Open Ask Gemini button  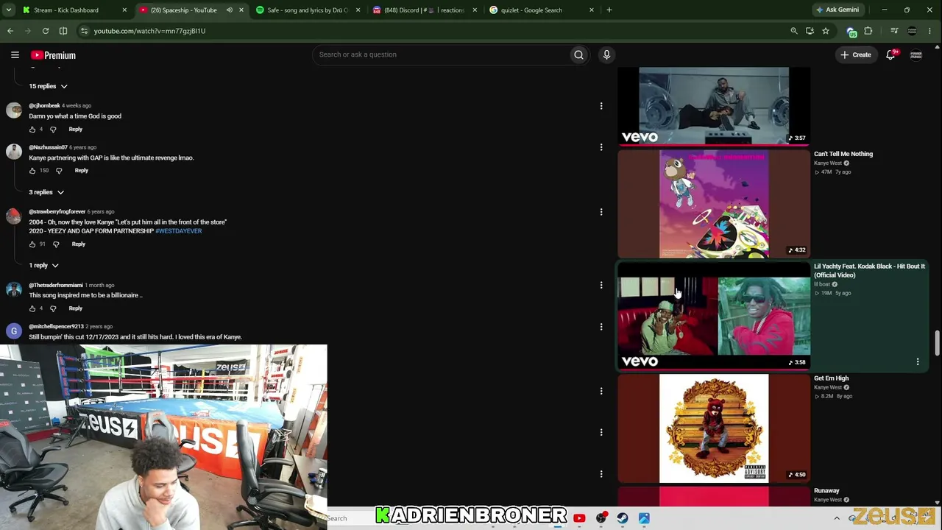click(837, 10)
